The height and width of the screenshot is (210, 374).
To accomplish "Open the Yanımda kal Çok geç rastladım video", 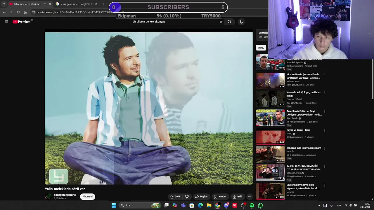I will (304, 94).
